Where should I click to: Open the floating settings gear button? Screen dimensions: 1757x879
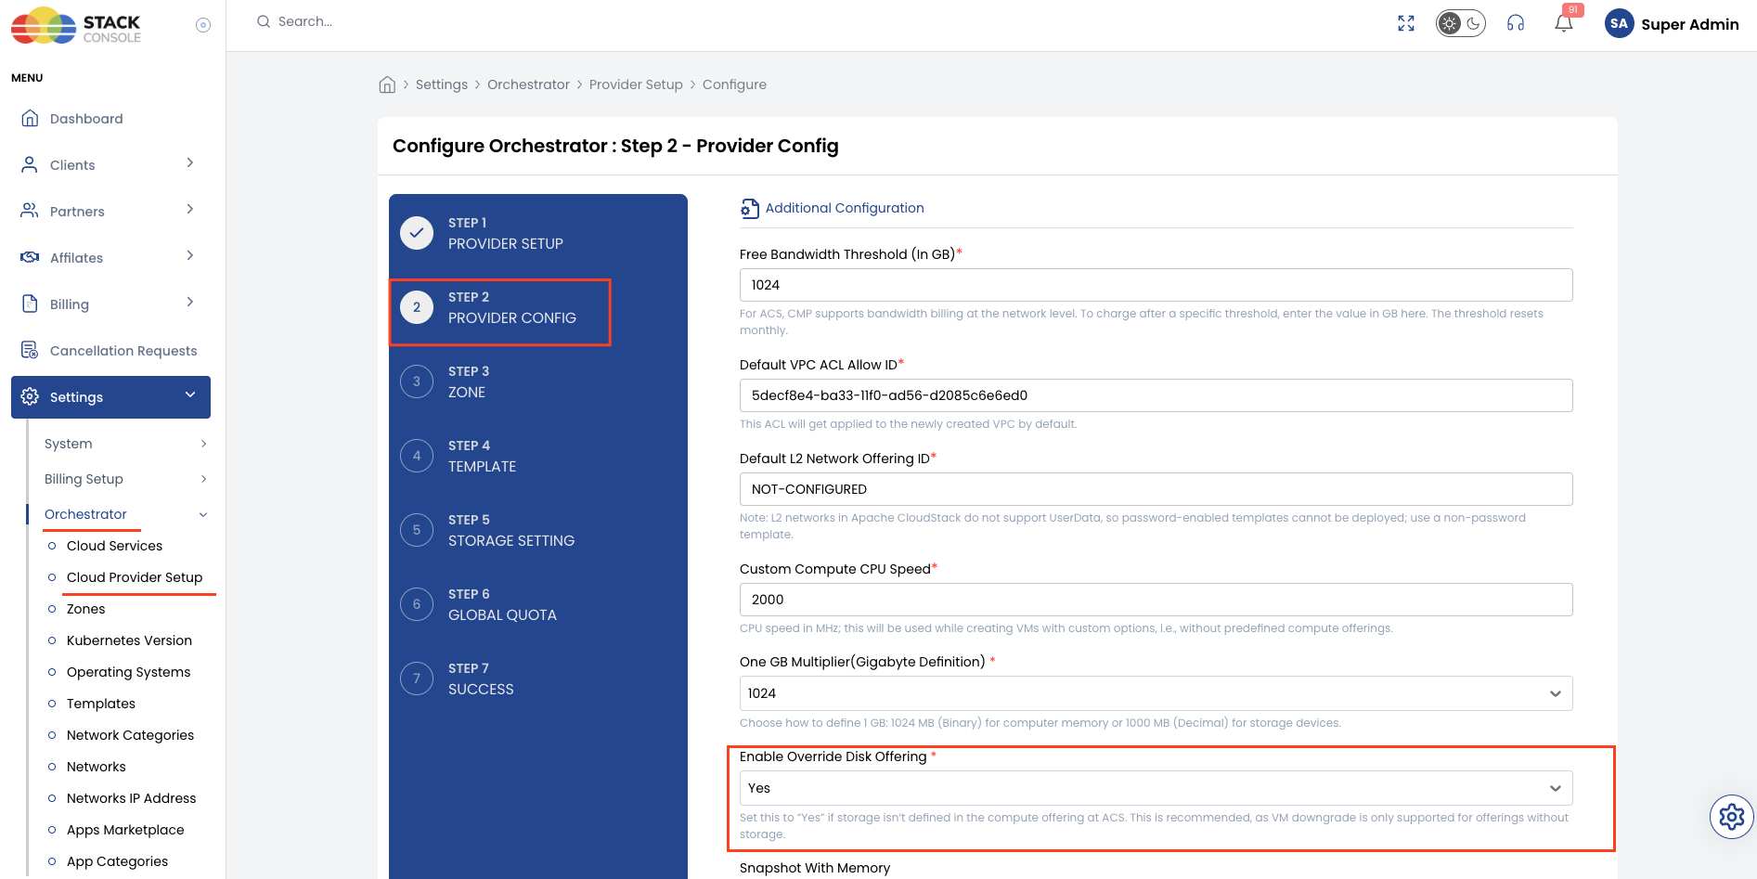coord(1732,817)
